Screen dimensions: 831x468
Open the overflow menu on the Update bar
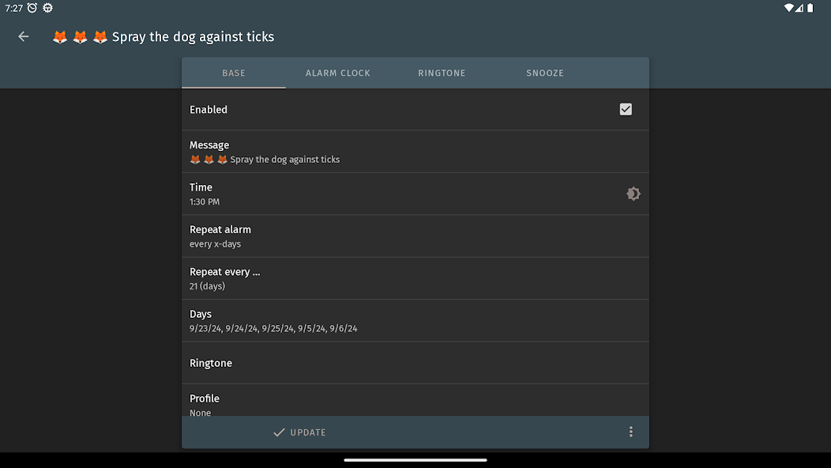point(630,432)
